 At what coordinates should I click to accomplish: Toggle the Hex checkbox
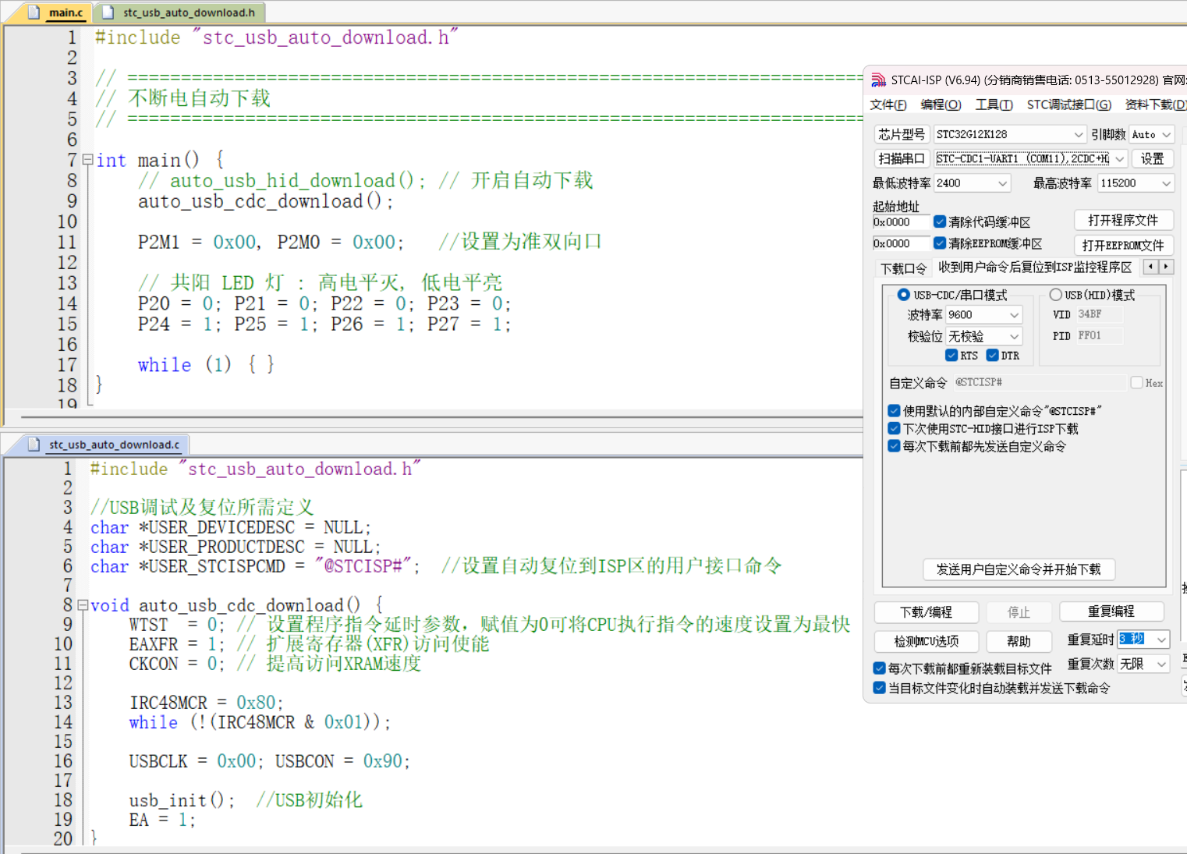coord(1137,382)
